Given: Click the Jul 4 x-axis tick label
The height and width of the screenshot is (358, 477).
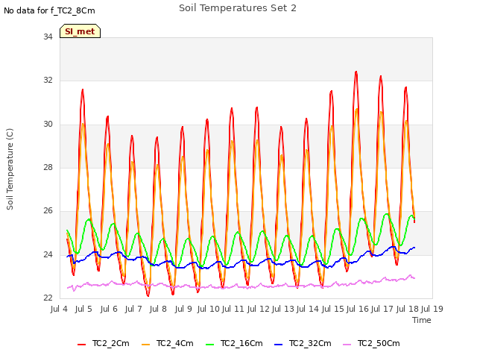Looking at the screenshot, I should [59, 309].
